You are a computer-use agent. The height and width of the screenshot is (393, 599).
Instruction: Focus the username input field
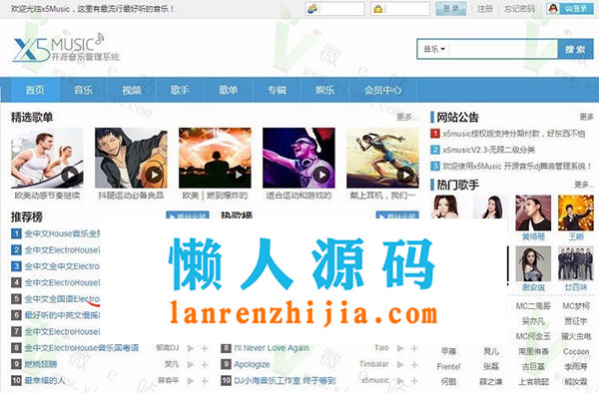point(341,8)
